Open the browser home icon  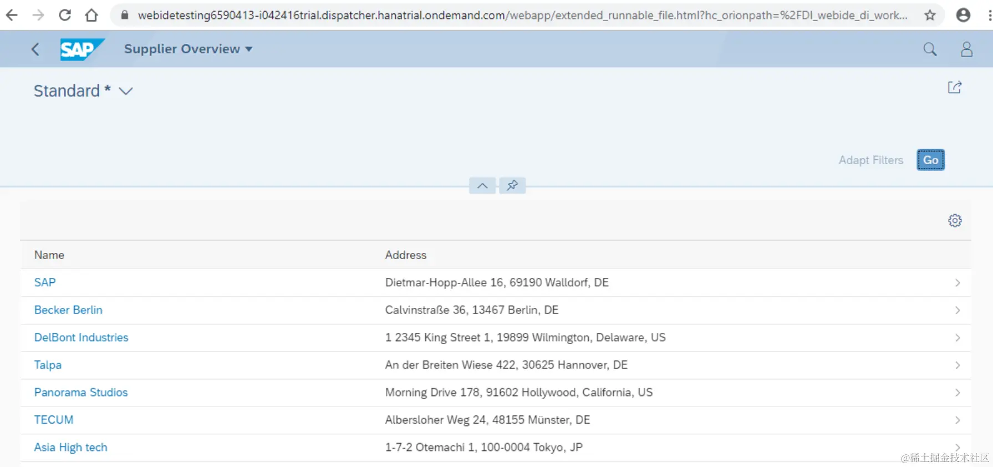pyautogui.click(x=91, y=15)
